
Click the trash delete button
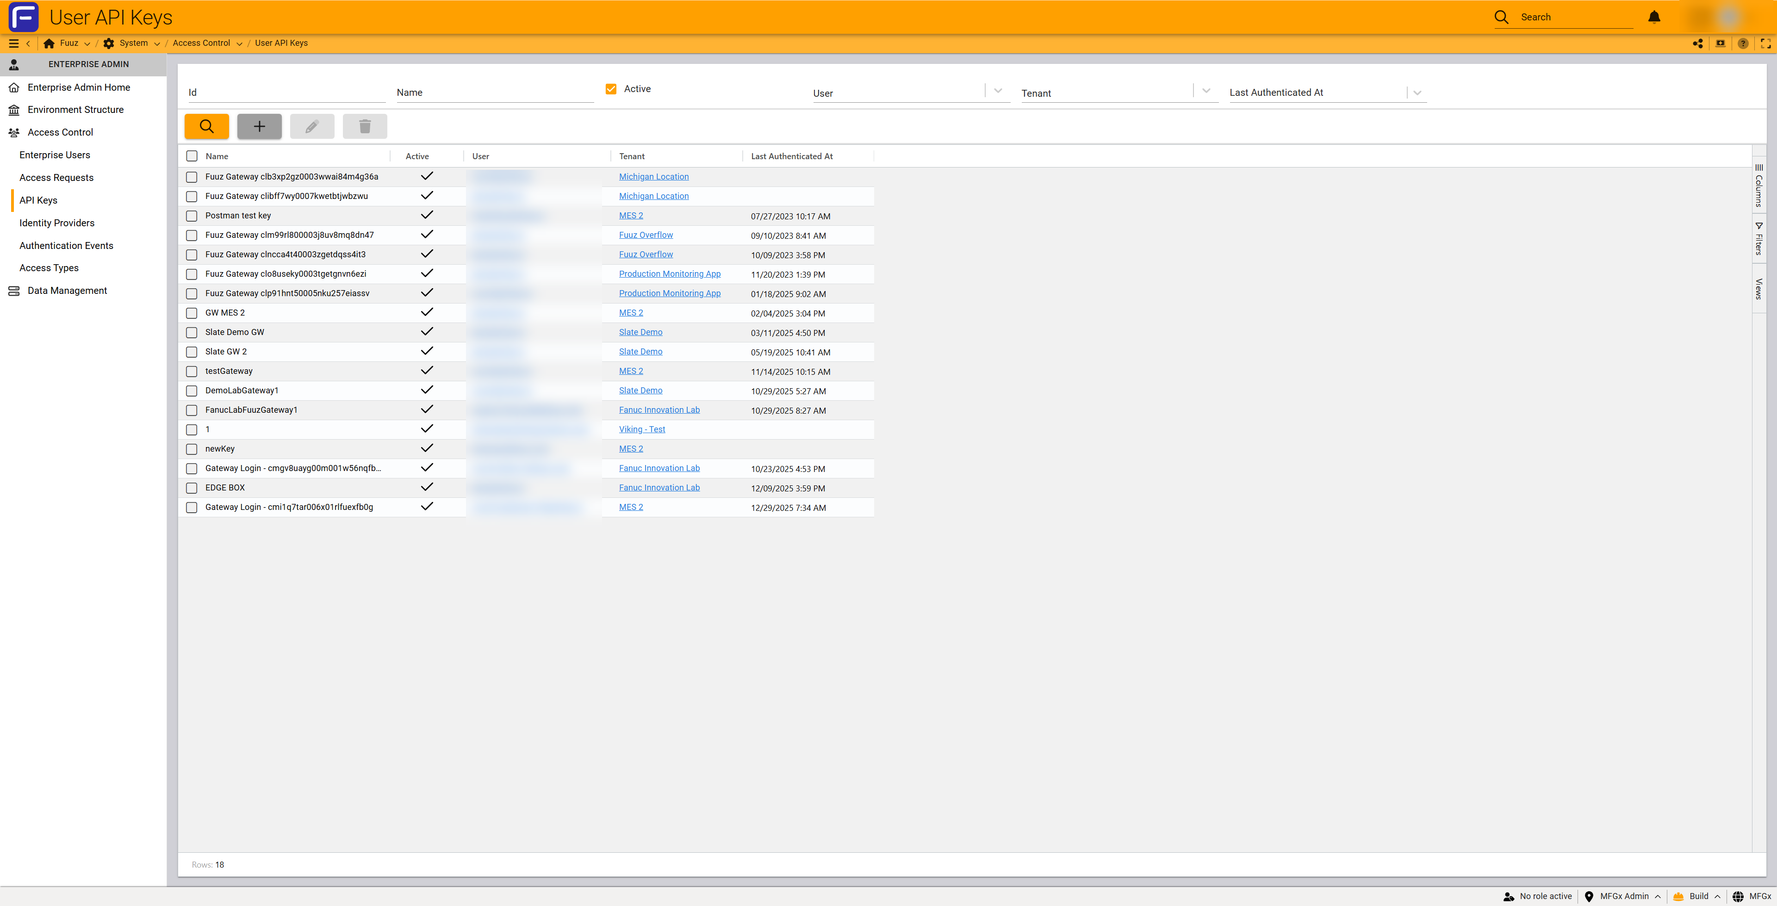tap(365, 126)
